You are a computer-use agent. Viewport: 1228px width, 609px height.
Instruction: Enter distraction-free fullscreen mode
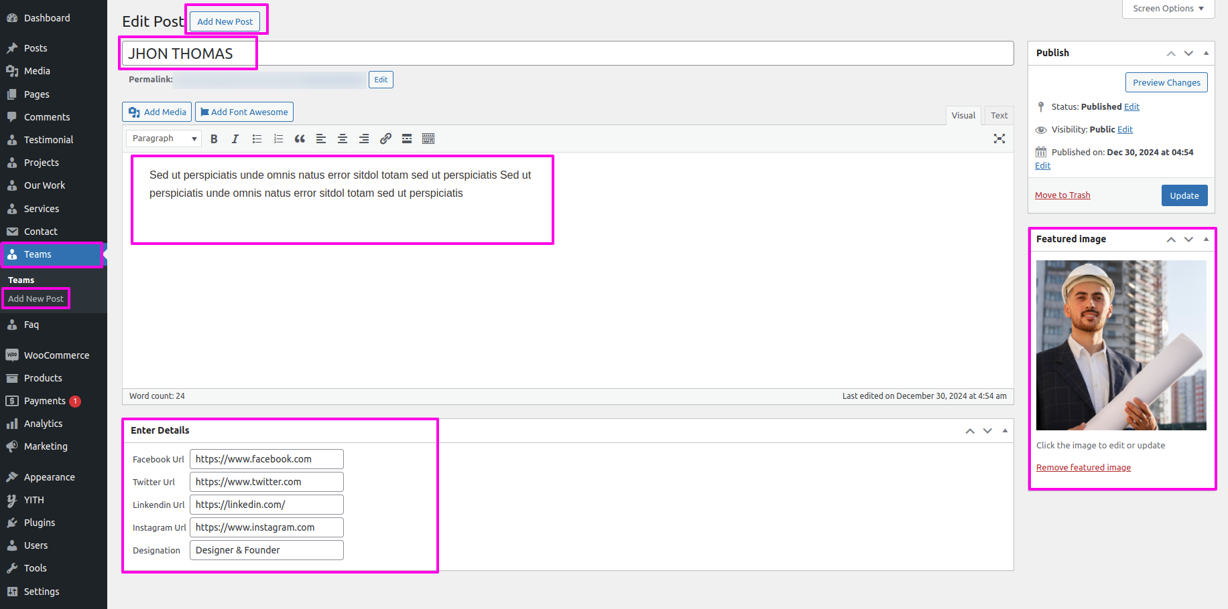coord(999,139)
